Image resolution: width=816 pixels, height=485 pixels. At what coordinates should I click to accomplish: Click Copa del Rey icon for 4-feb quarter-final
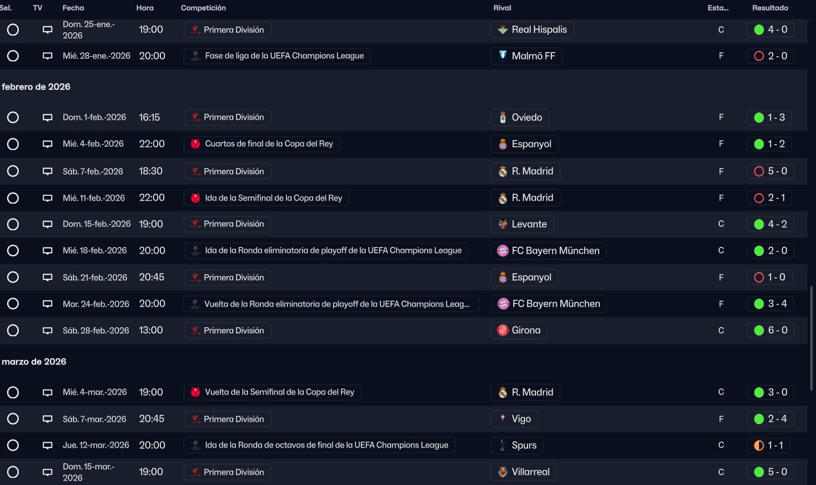click(195, 144)
